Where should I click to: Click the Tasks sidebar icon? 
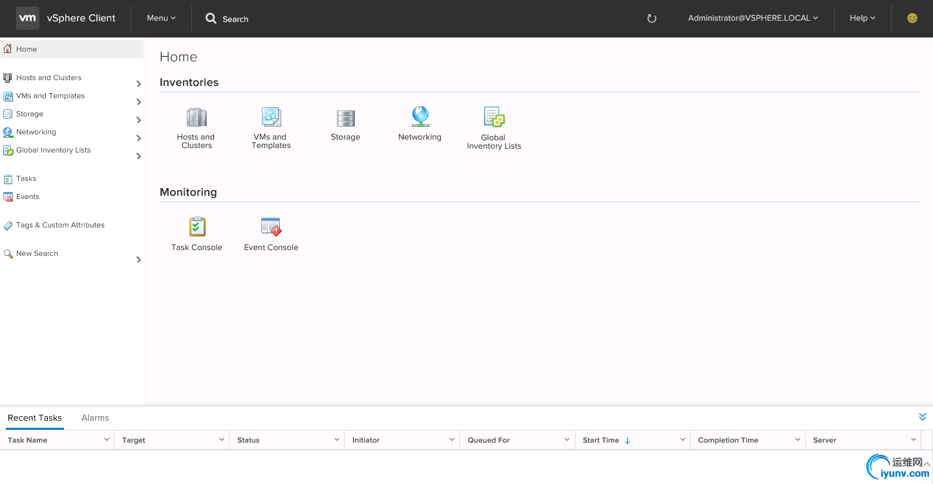click(8, 178)
